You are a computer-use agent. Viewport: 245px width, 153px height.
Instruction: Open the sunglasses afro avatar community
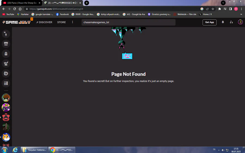click(x=6, y=97)
